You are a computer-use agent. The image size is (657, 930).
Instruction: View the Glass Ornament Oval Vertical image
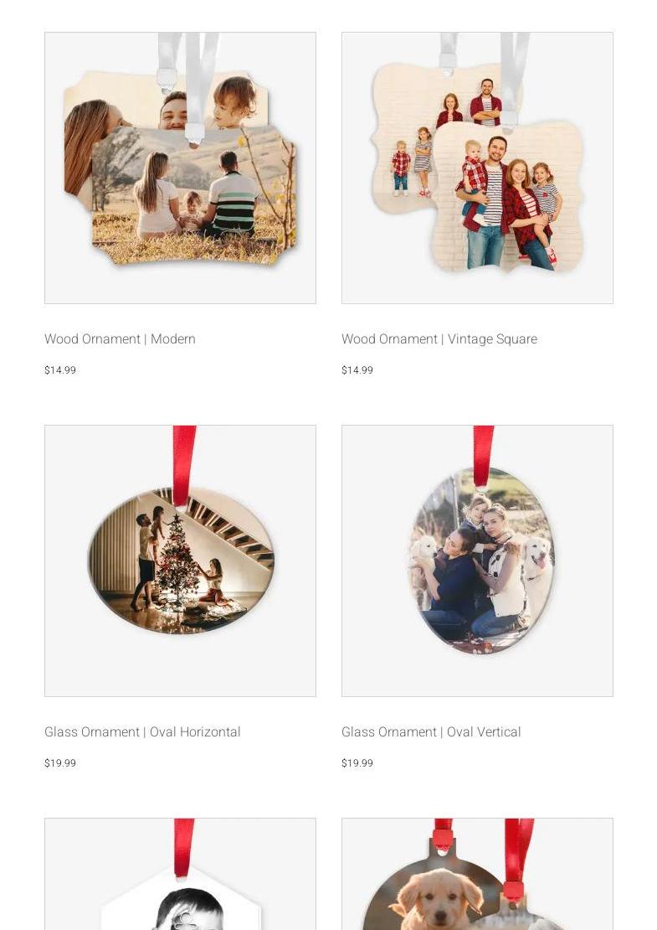[x=477, y=561]
